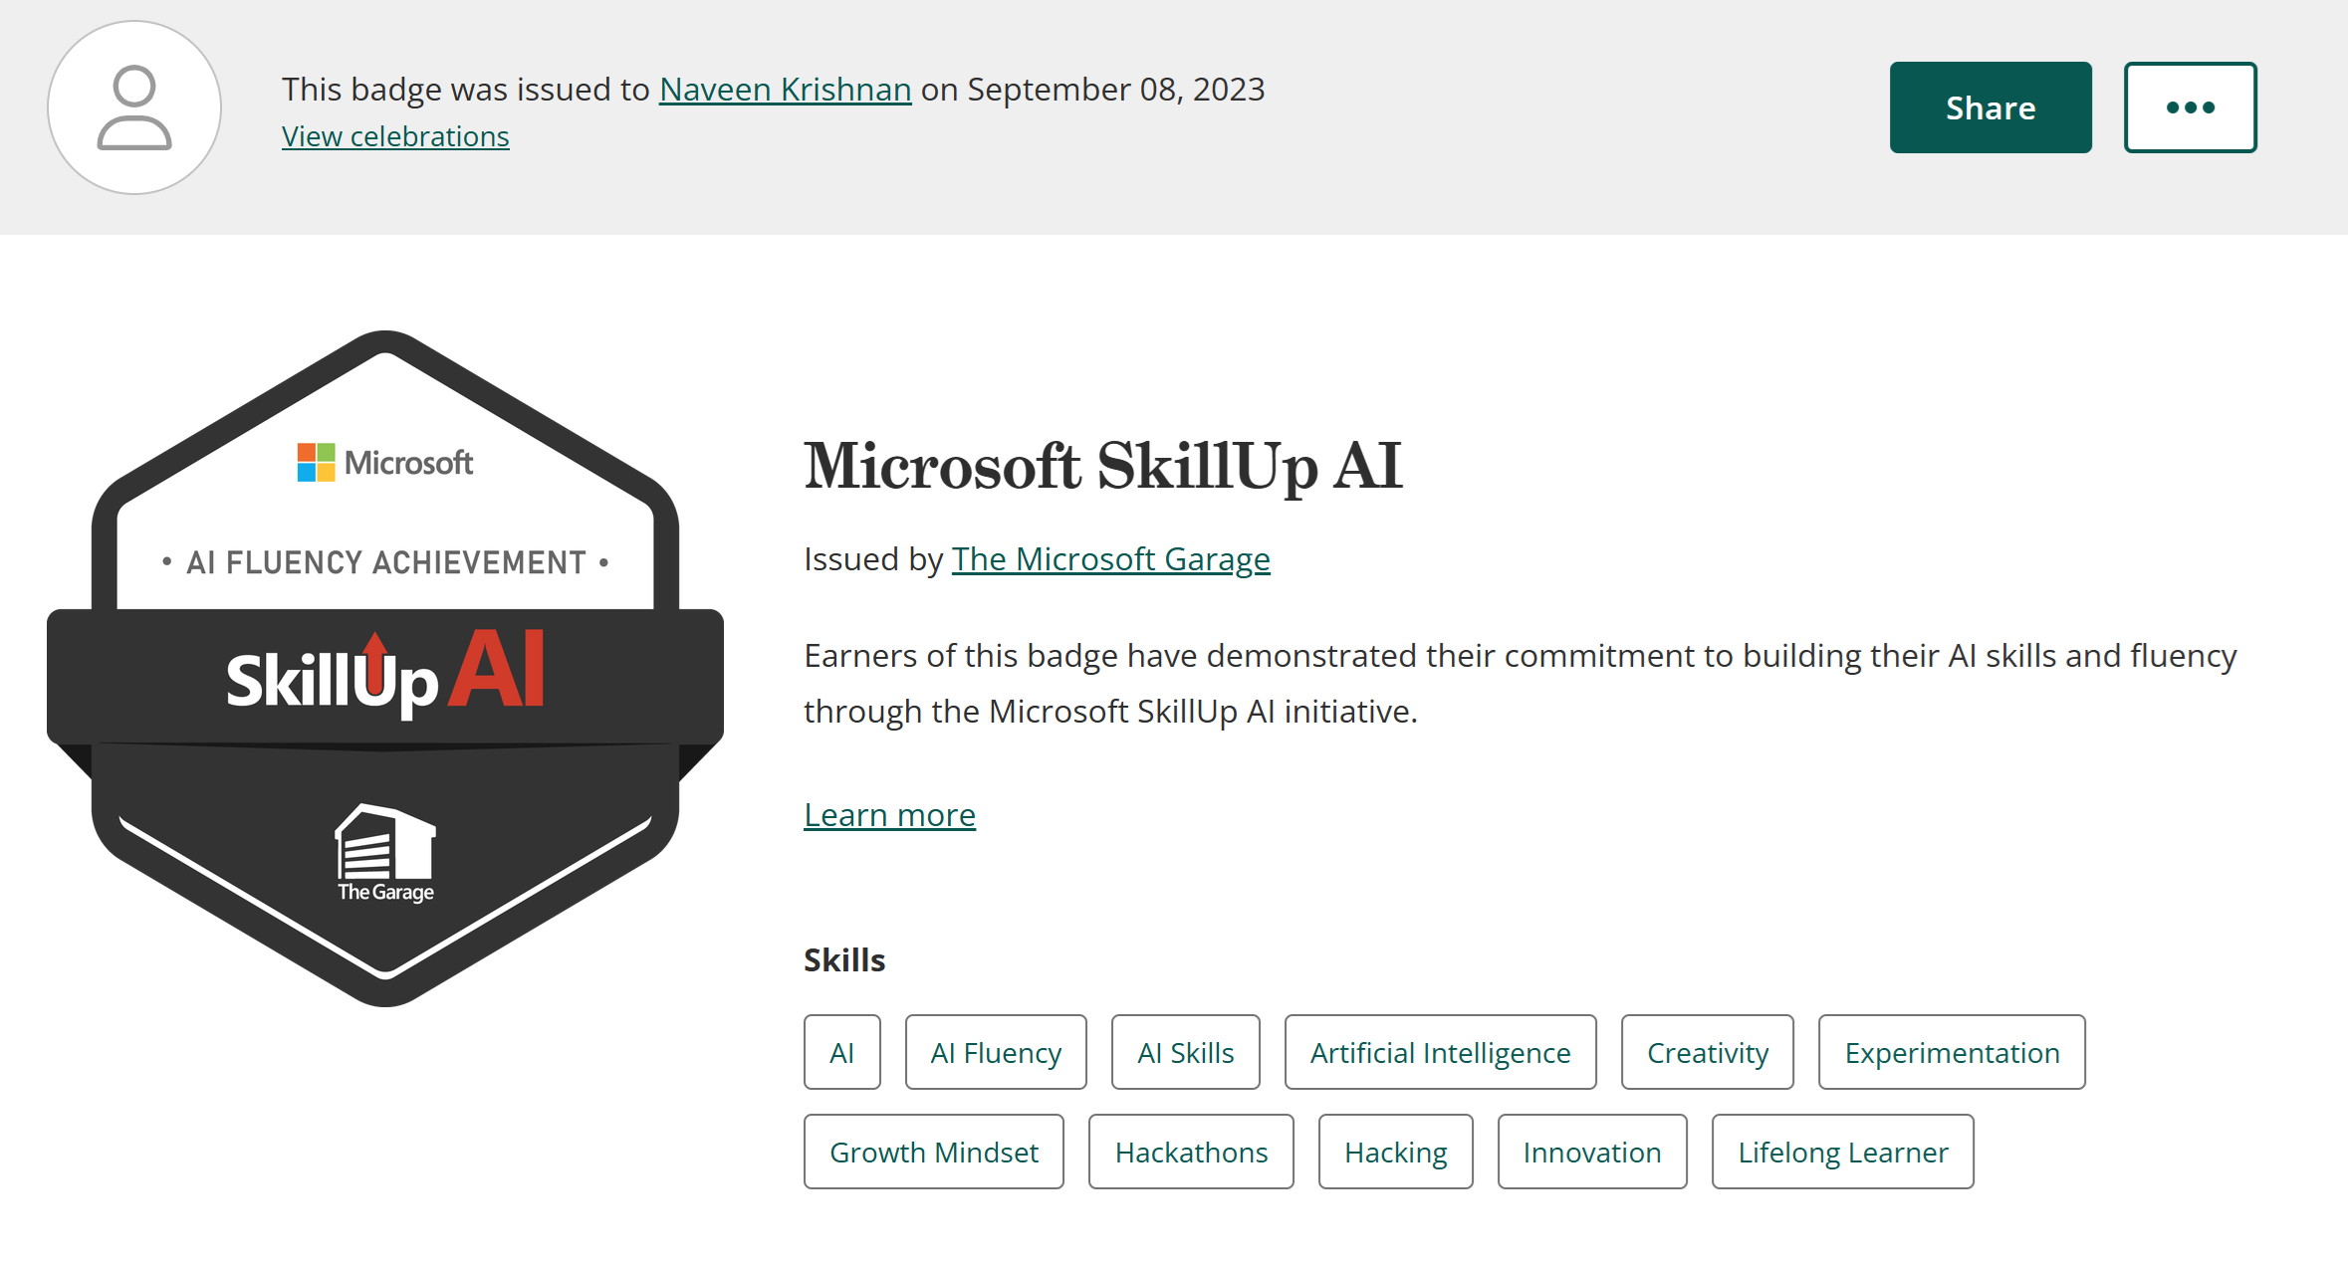Select the Innovation skill tag
The image size is (2348, 1263).
click(x=1591, y=1152)
